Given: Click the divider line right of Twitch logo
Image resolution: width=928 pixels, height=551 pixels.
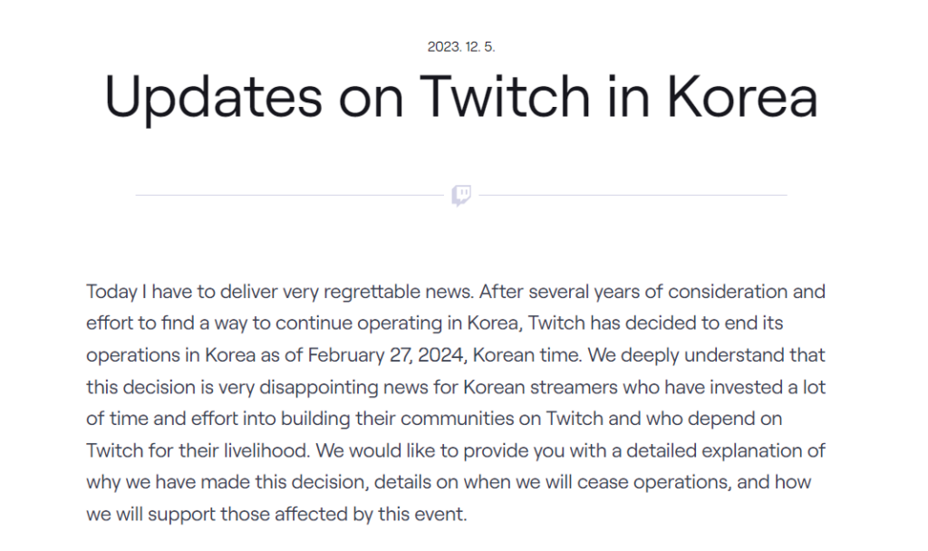Looking at the screenshot, I should (633, 195).
